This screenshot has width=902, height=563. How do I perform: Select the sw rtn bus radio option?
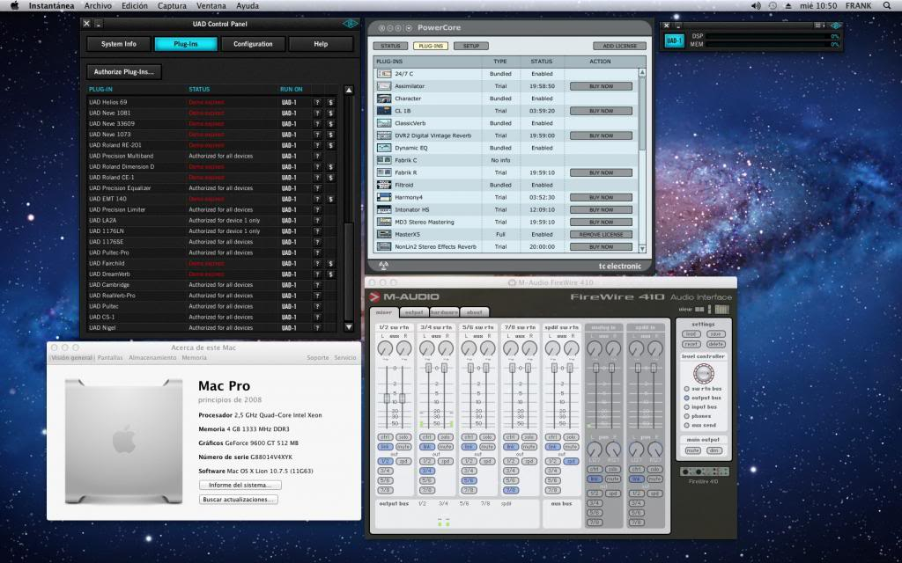point(687,388)
